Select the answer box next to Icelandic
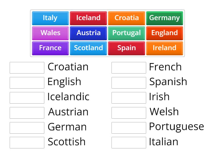Screen dimensions: 215x161 pyautogui.click(x=27, y=97)
